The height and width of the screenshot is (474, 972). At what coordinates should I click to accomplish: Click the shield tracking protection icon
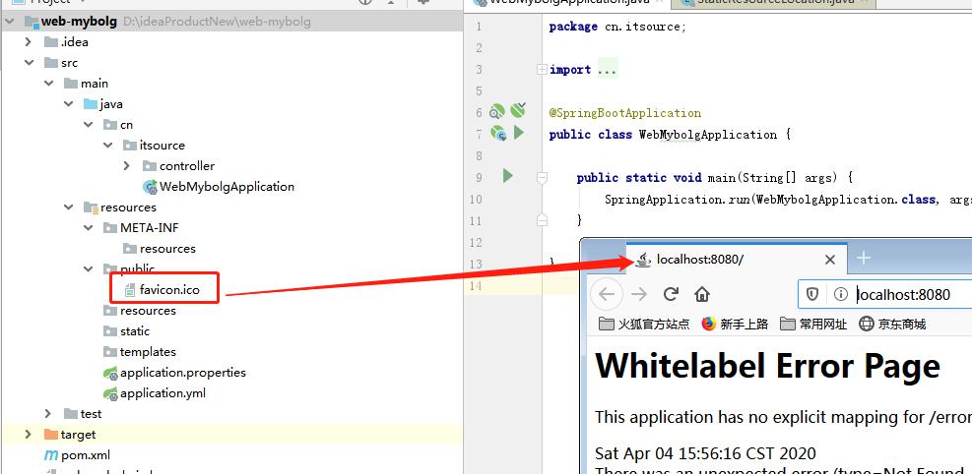[812, 294]
